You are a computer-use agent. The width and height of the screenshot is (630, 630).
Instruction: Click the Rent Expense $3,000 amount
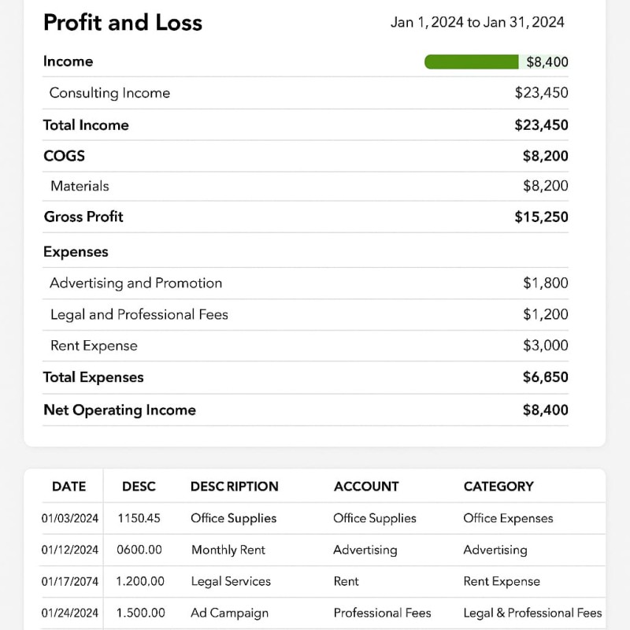pyautogui.click(x=545, y=346)
